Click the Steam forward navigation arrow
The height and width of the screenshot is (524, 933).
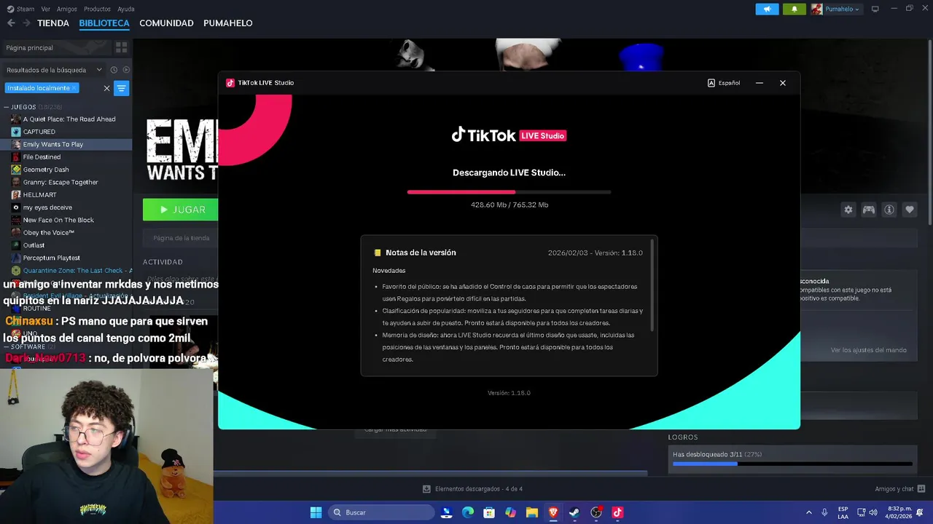[26, 23]
